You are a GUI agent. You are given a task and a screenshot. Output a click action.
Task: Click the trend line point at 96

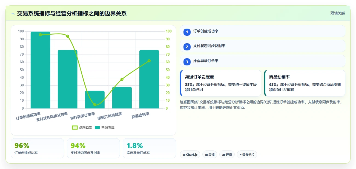point(40,35)
